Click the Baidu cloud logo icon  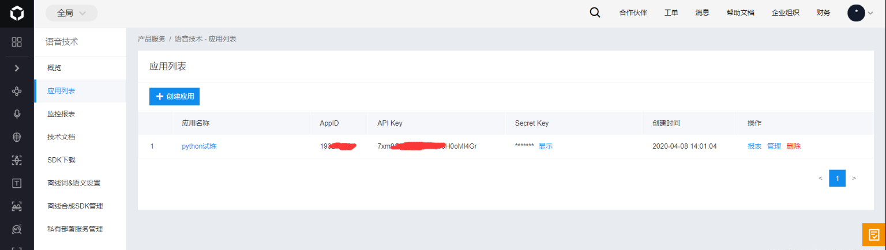(x=17, y=13)
